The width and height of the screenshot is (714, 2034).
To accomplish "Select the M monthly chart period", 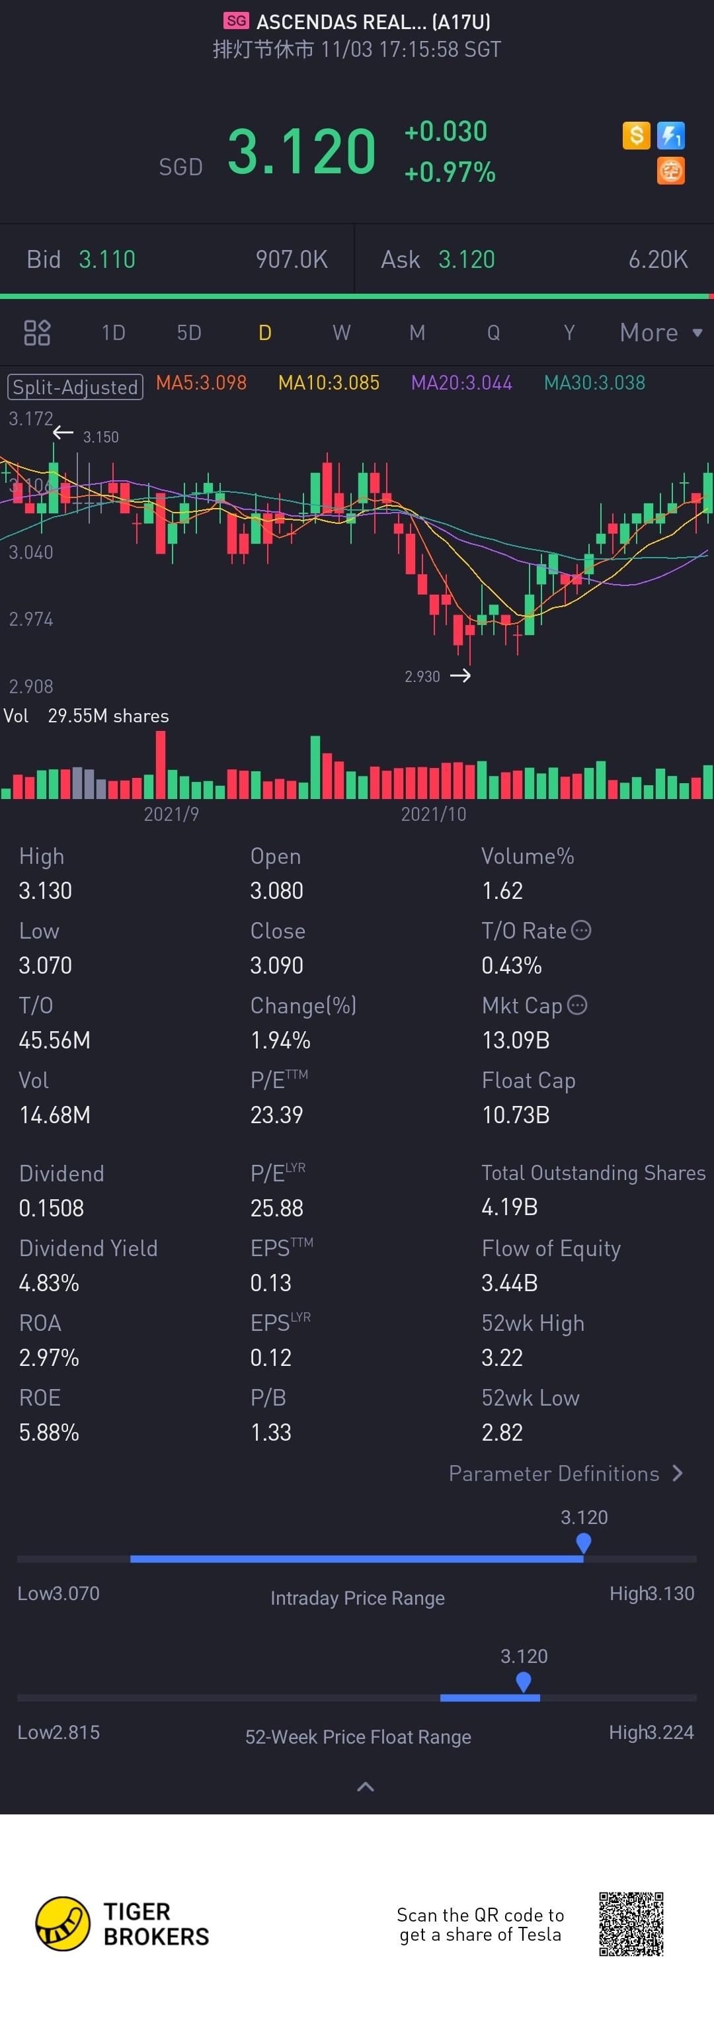I will click(417, 333).
